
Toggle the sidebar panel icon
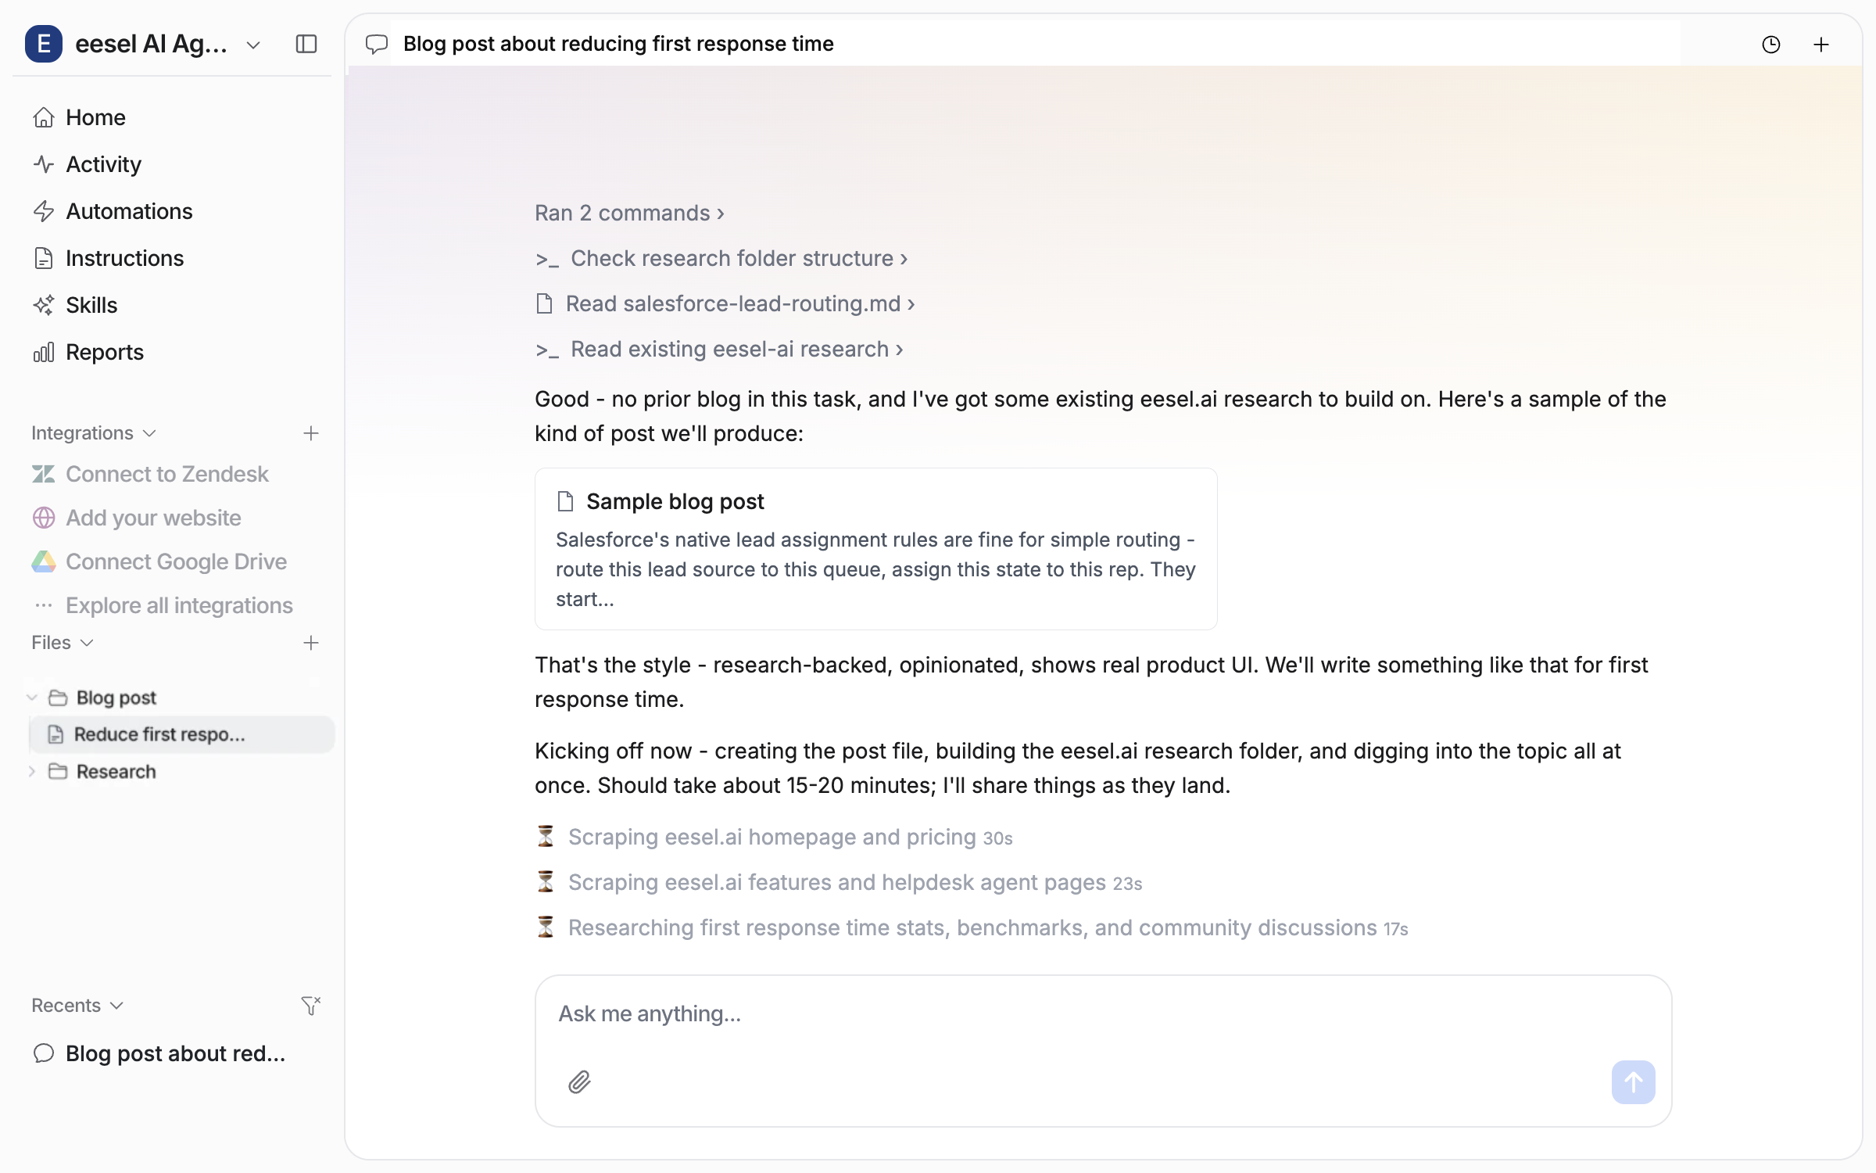pos(306,44)
